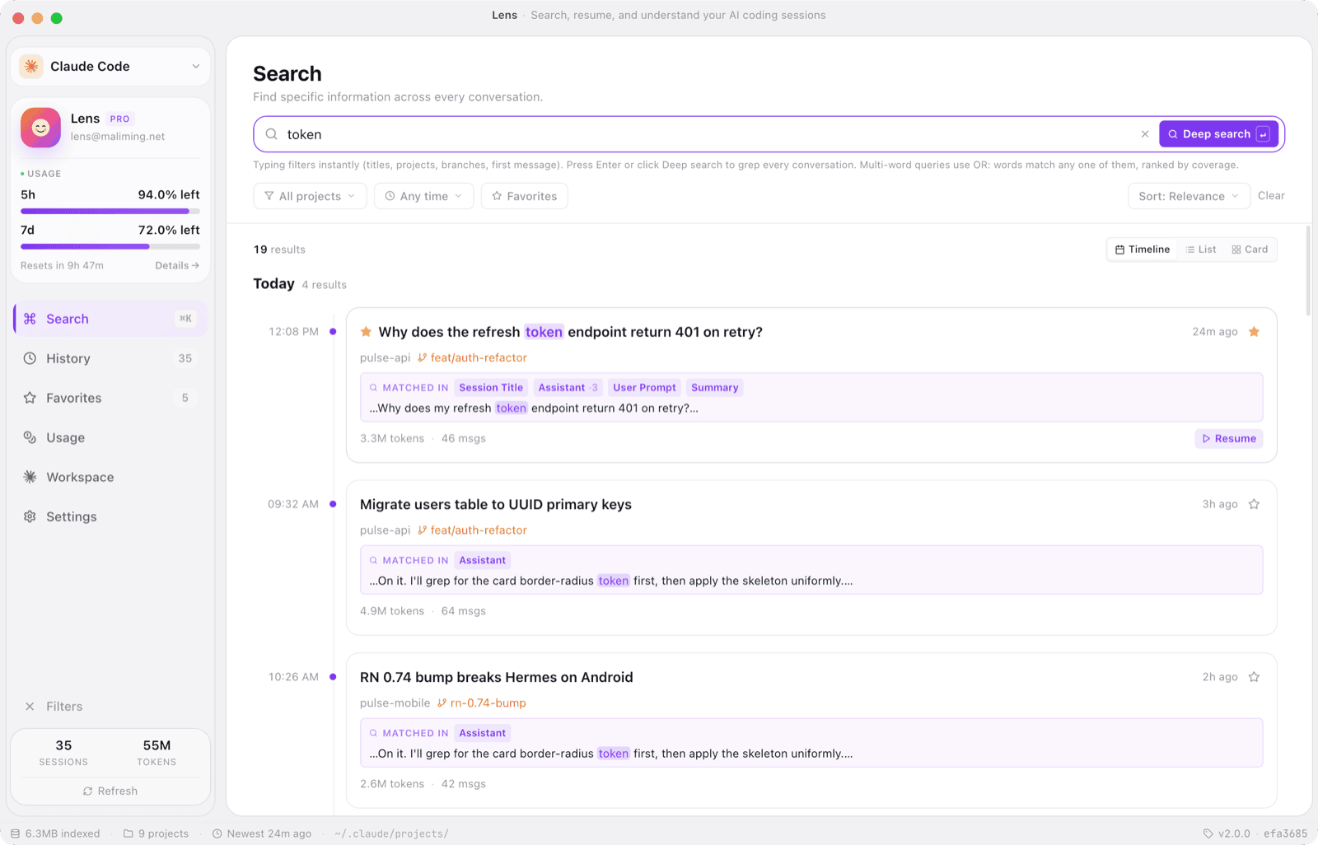The image size is (1318, 845).
Task: Click the vertical scrollbar in results
Action: click(1307, 270)
